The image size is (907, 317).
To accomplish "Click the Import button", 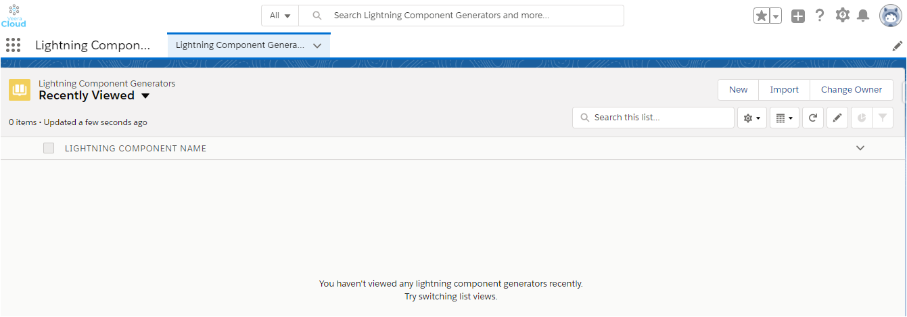I will pyautogui.click(x=784, y=90).
